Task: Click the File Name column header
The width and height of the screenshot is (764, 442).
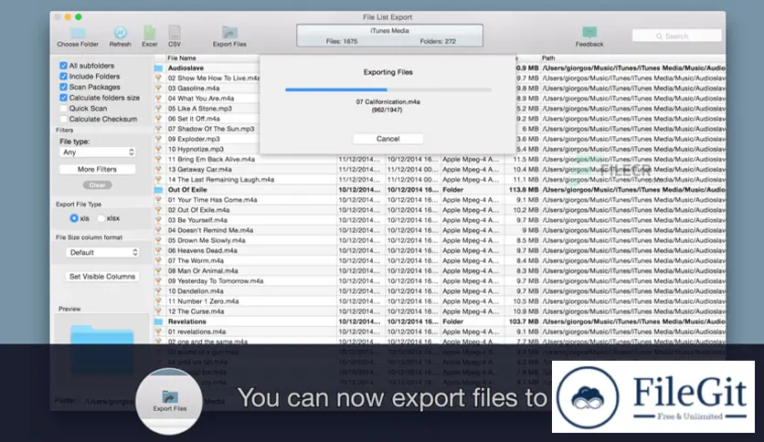Action: pyautogui.click(x=182, y=58)
